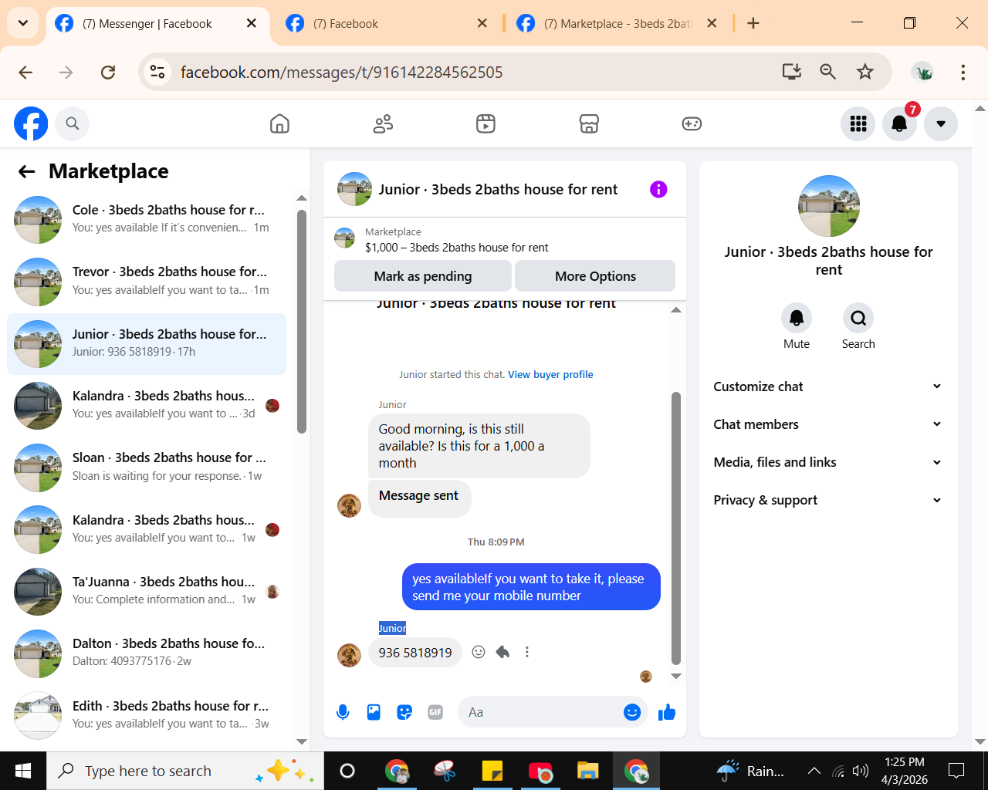Go to the Home feed icon
The width and height of the screenshot is (988, 790).
click(279, 123)
